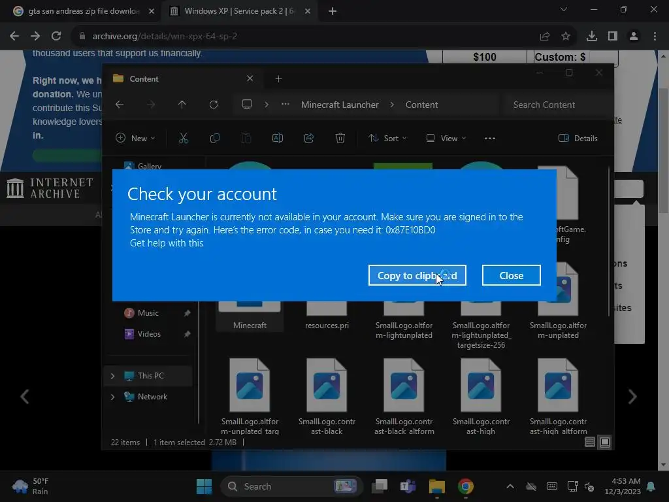
Task: Open the Sort dropdown menu
Action: 387,139
